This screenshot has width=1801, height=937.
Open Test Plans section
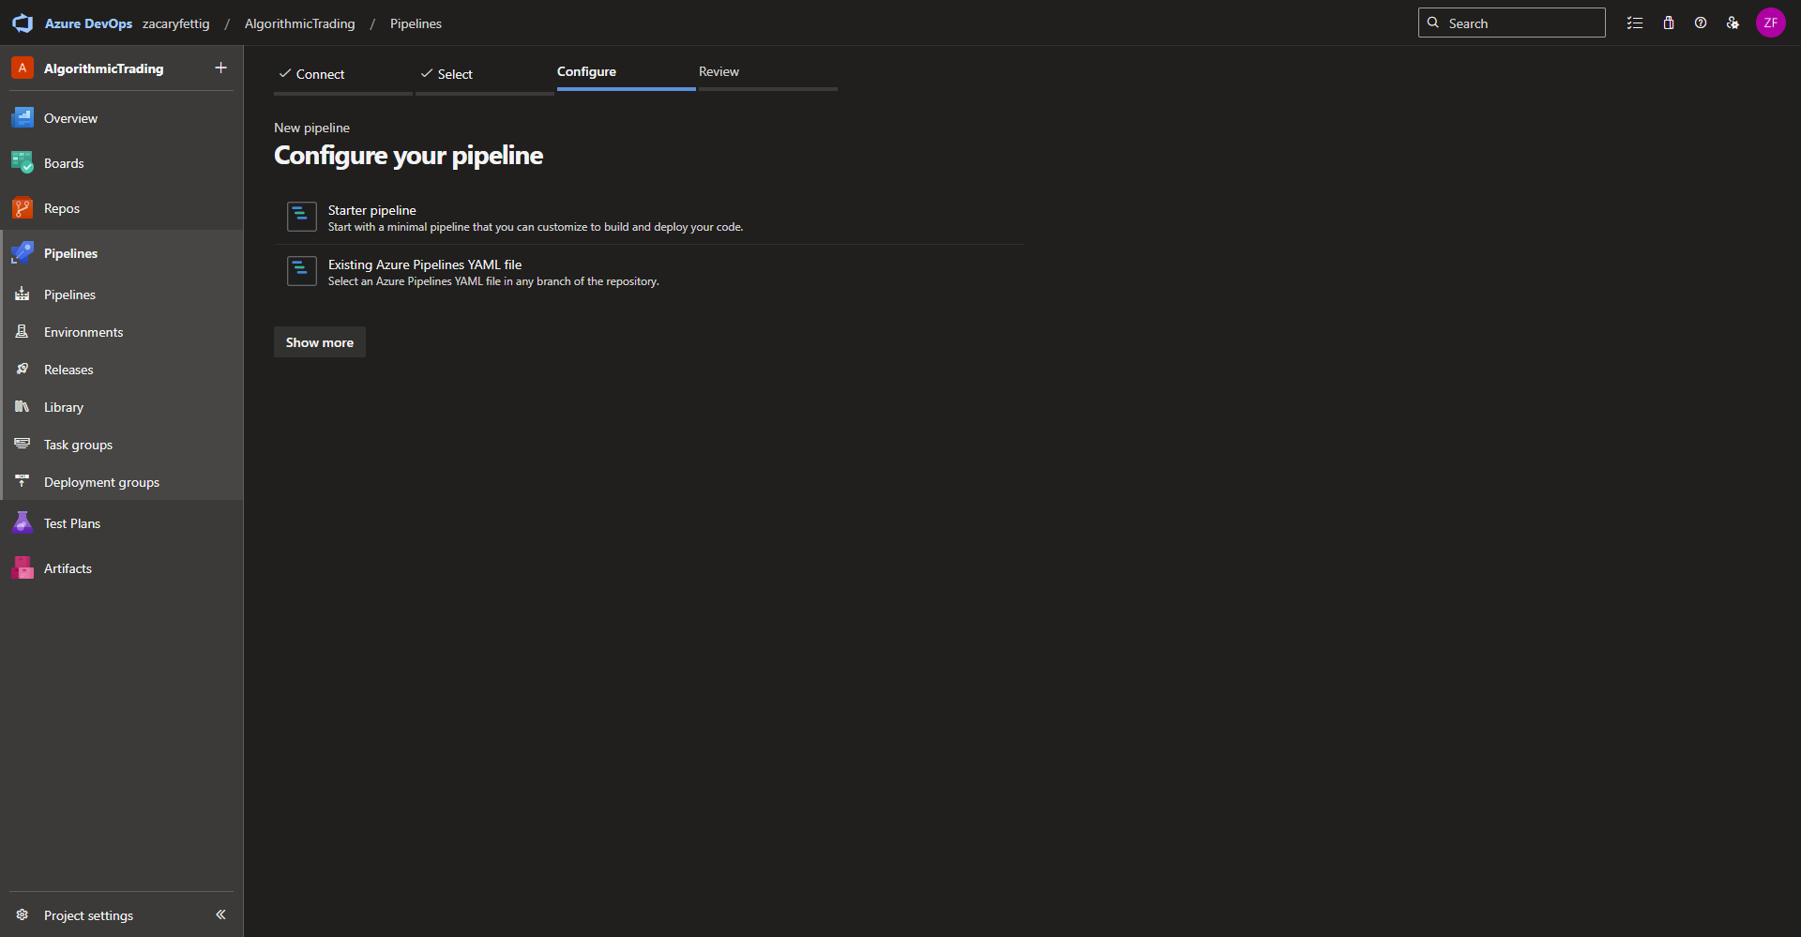click(x=71, y=523)
